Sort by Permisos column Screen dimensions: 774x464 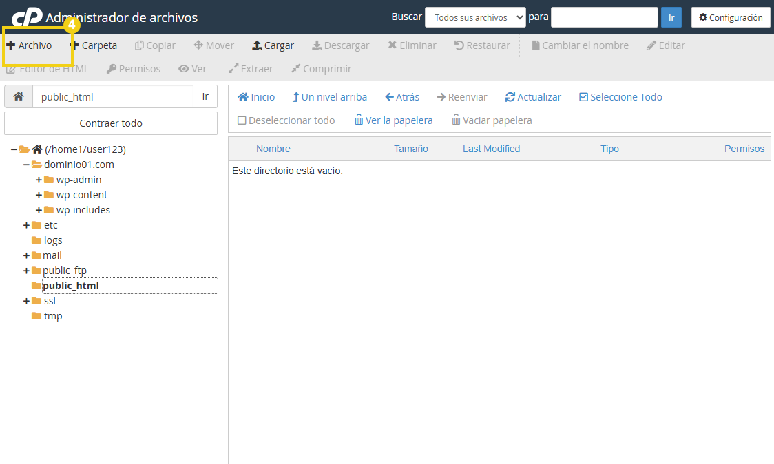[744, 149]
